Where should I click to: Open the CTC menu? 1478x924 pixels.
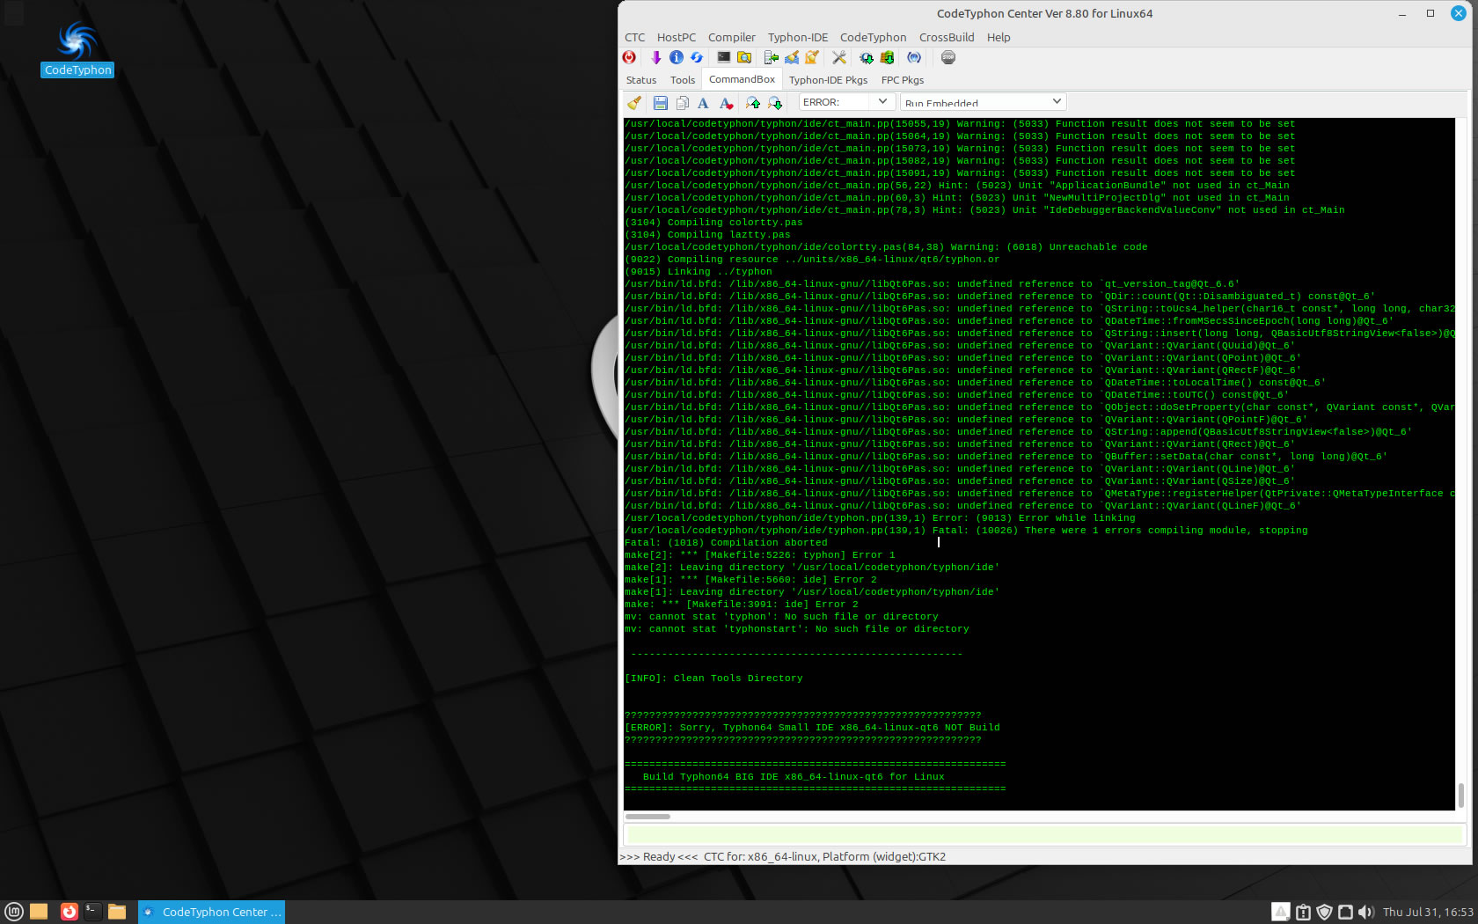635,37
